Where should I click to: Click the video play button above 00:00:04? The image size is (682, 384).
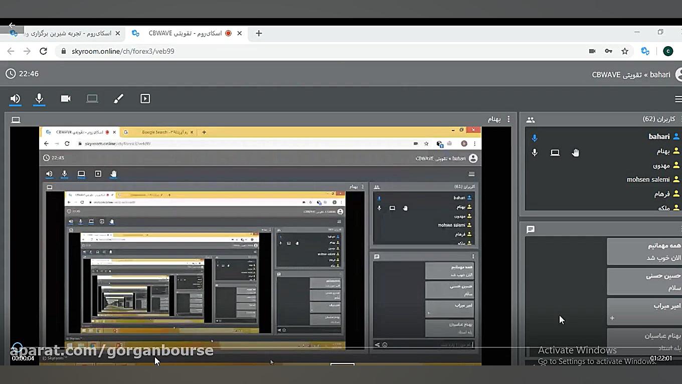click(17, 347)
